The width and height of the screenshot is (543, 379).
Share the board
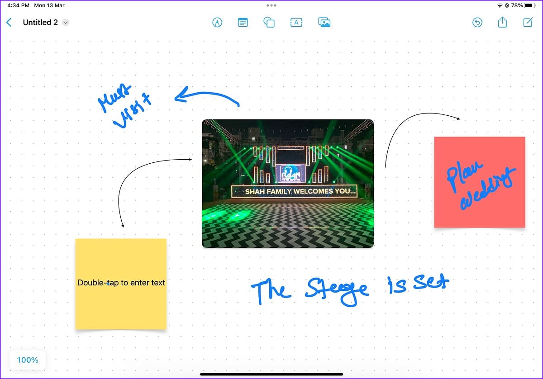tap(502, 22)
